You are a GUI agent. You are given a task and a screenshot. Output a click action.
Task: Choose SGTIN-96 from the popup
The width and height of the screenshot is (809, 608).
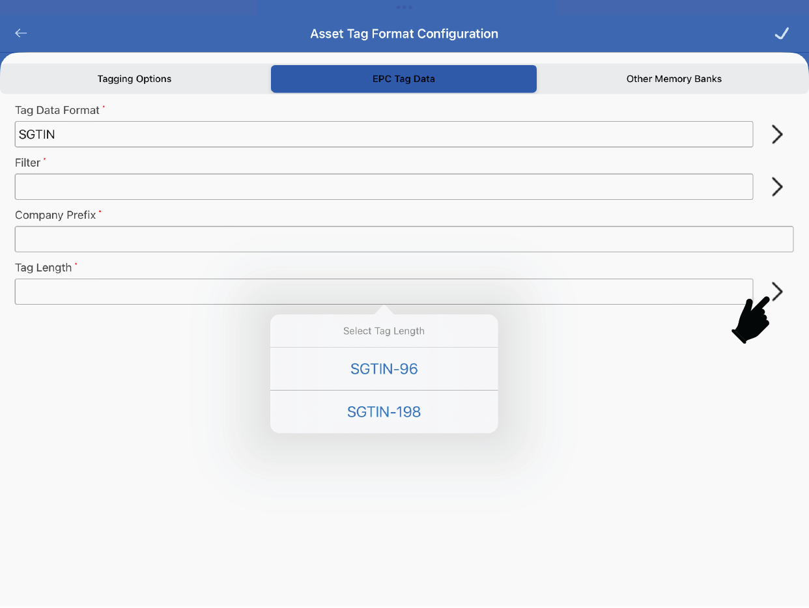coord(384,369)
